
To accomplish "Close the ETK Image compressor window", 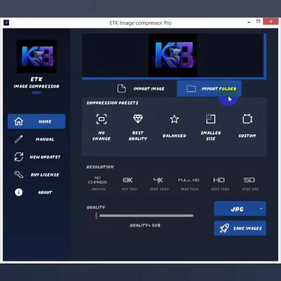I will pyautogui.click(x=271, y=21).
